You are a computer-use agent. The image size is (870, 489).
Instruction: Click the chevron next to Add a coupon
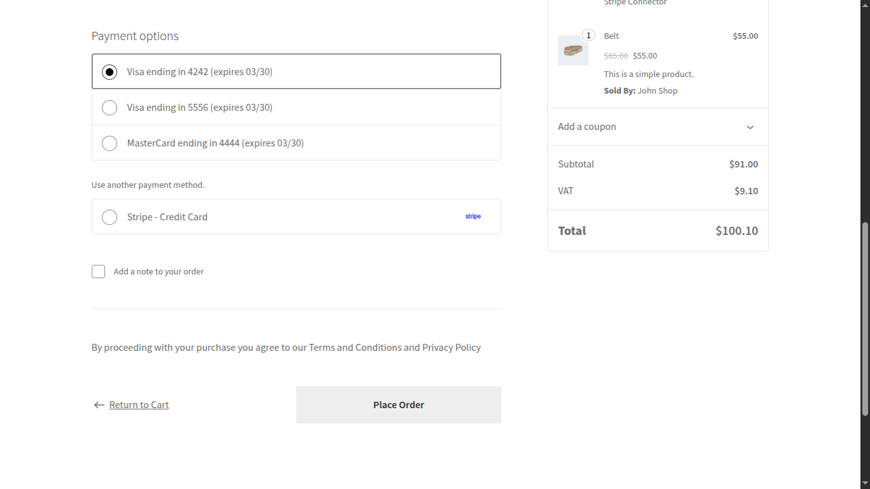[x=750, y=127]
